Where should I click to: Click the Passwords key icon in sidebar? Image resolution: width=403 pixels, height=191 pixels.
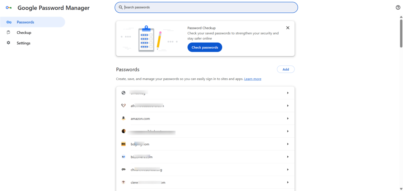coord(9,22)
